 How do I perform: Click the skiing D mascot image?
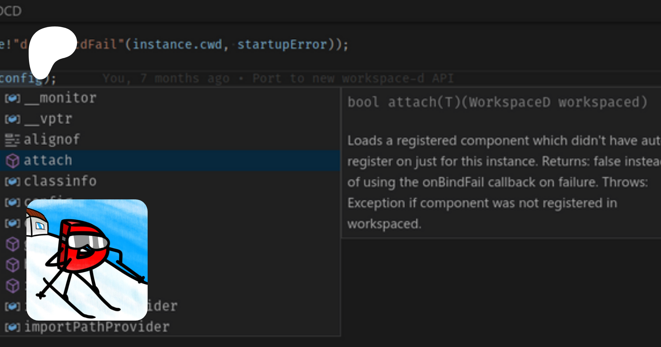tap(87, 260)
